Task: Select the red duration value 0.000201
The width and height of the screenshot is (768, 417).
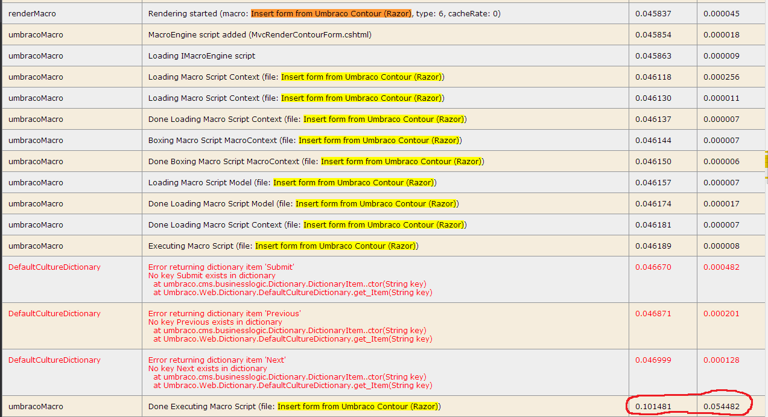Action: (x=722, y=313)
